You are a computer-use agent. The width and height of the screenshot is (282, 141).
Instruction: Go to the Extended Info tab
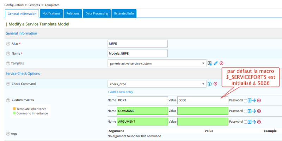[x=124, y=13]
